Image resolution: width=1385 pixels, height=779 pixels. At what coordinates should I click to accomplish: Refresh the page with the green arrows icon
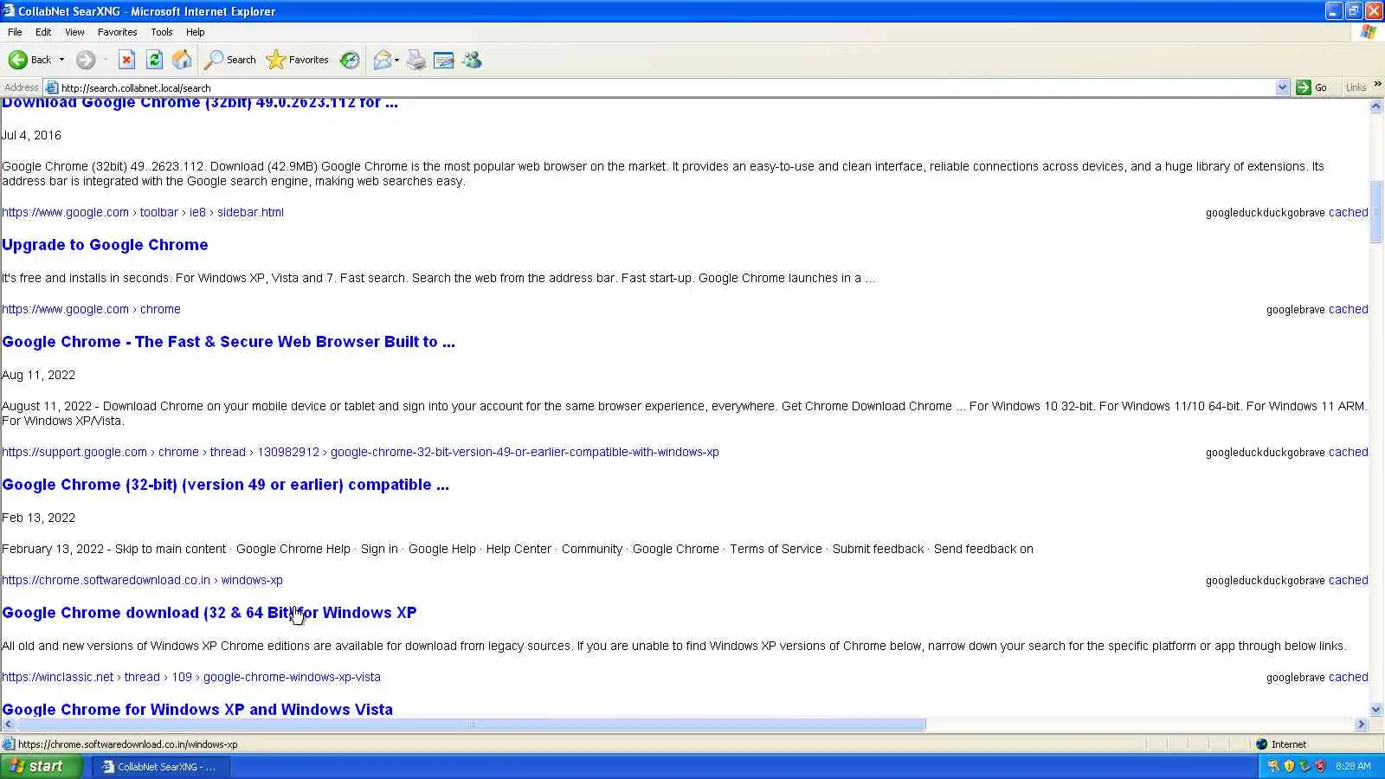[154, 60]
